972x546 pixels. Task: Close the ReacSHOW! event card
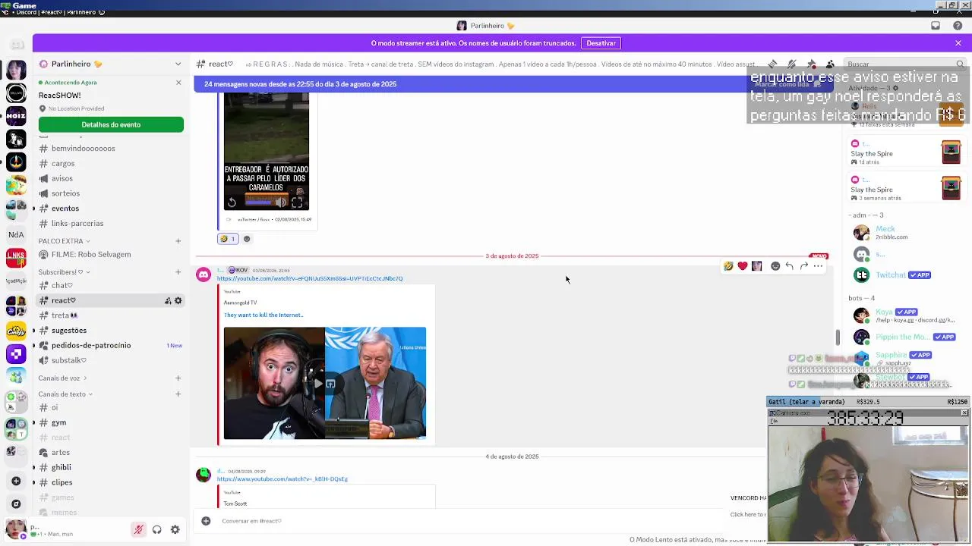178,82
